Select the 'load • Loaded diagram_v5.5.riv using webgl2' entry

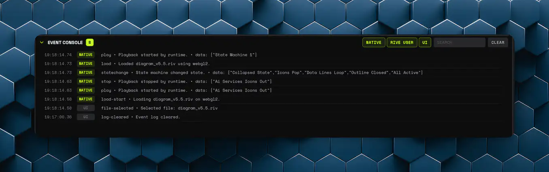pos(274,64)
